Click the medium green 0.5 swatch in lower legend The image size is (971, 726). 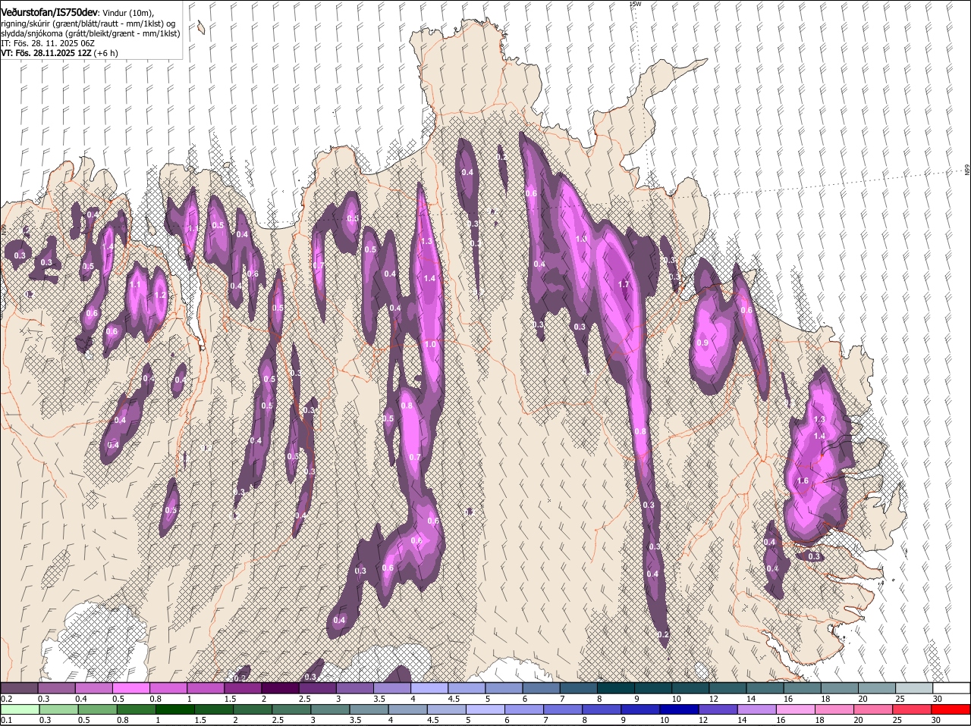tap(97, 710)
